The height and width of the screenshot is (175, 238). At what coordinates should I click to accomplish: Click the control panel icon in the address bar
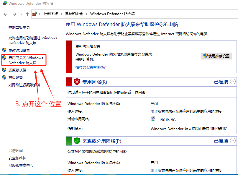pos(35,14)
